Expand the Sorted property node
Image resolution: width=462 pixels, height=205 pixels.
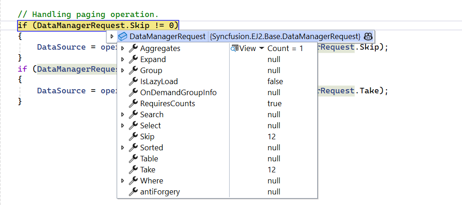(123, 148)
